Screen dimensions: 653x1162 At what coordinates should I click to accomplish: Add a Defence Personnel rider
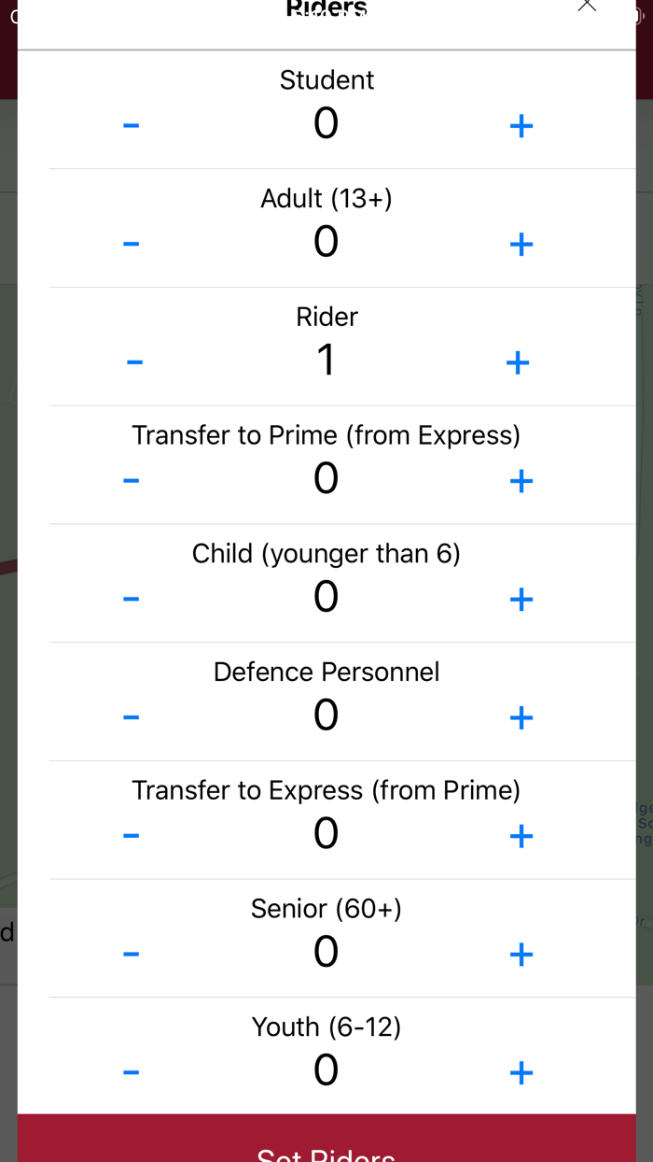521,716
